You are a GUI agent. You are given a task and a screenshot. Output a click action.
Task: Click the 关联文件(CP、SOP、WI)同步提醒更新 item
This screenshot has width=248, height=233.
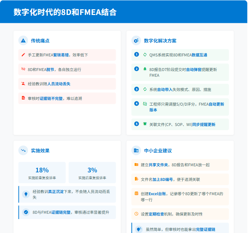click(x=182, y=125)
